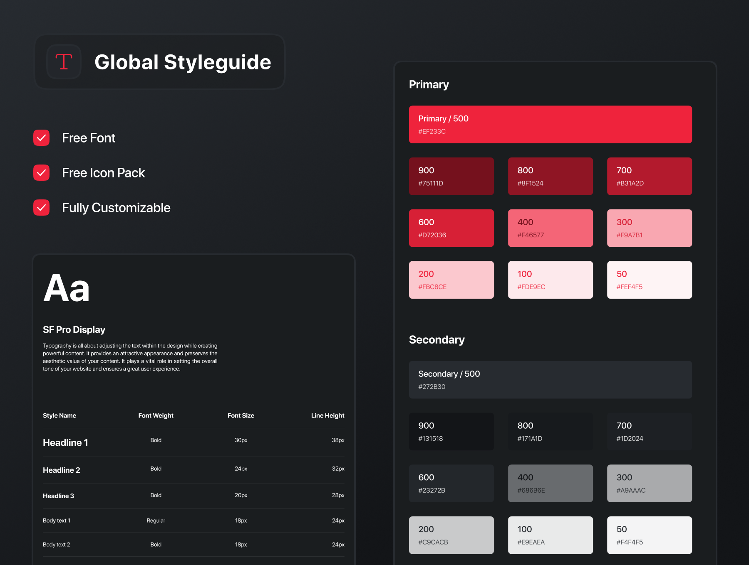Image resolution: width=749 pixels, height=565 pixels.
Task: Pick the Secondary 400 swatch #686B6E
Action: click(x=550, y=483)
